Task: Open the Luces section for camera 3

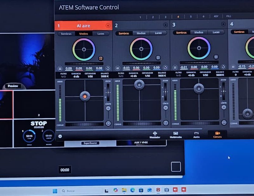Action: point(216,32)
